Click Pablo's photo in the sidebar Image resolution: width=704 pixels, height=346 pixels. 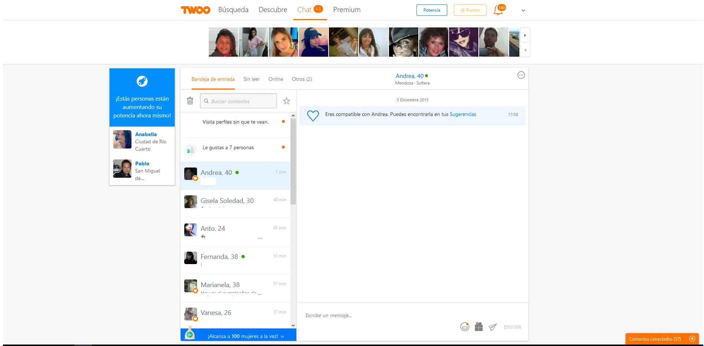pos(122,169)
